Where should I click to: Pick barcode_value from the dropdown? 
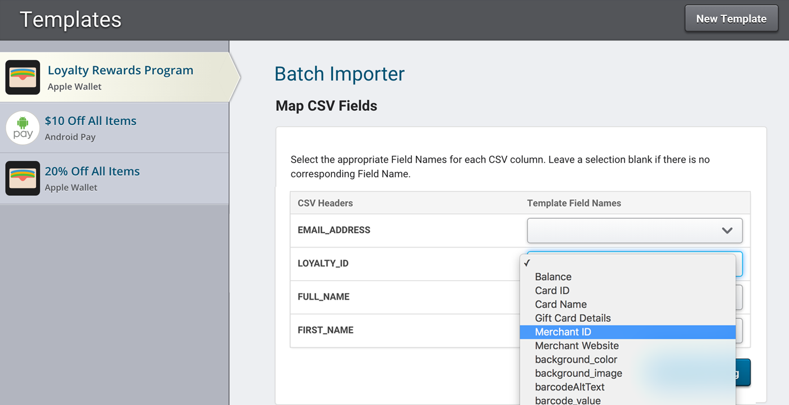click(568, 400)
